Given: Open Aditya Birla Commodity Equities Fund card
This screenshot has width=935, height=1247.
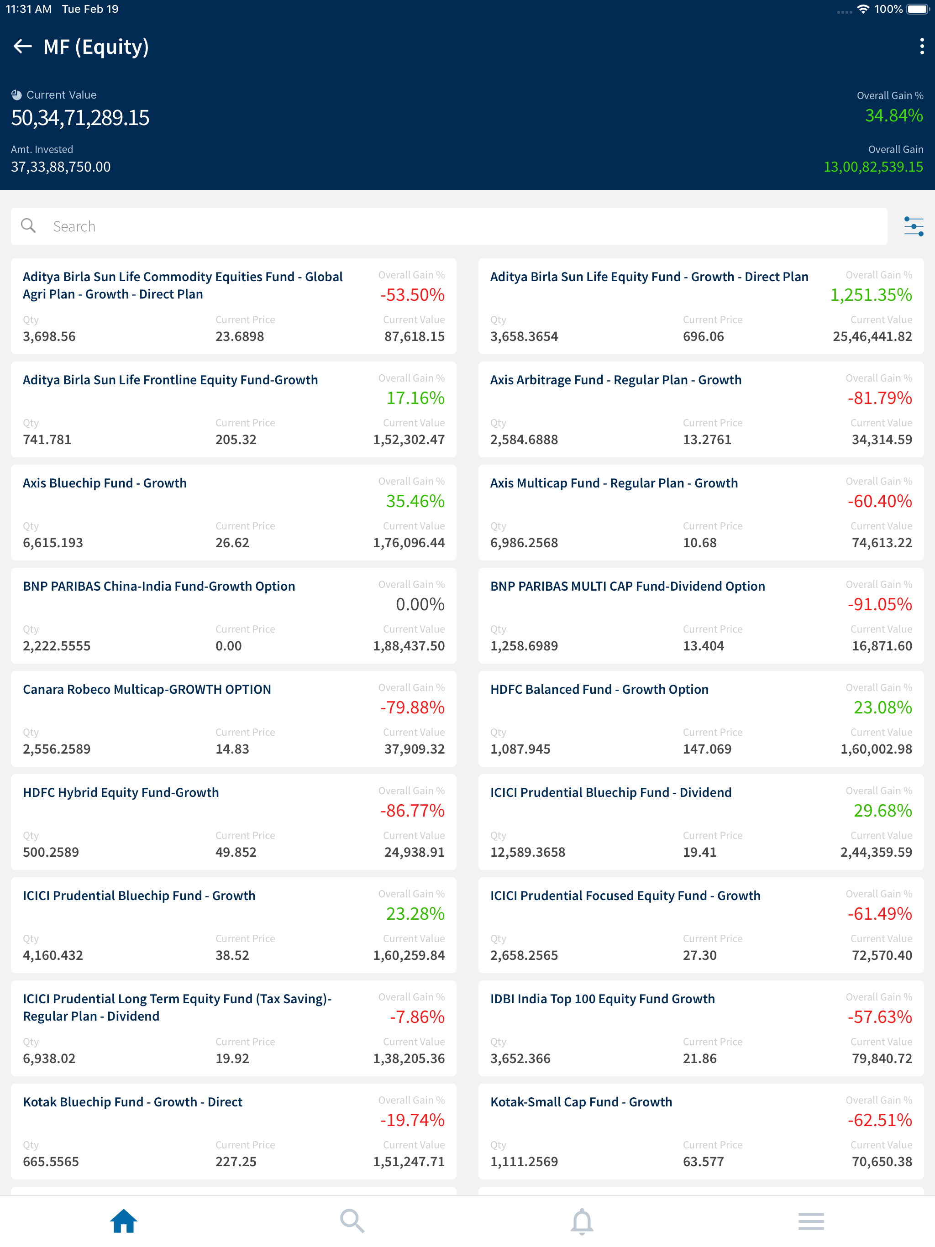Looking at the screenshot, I should (x=233, y=306).
